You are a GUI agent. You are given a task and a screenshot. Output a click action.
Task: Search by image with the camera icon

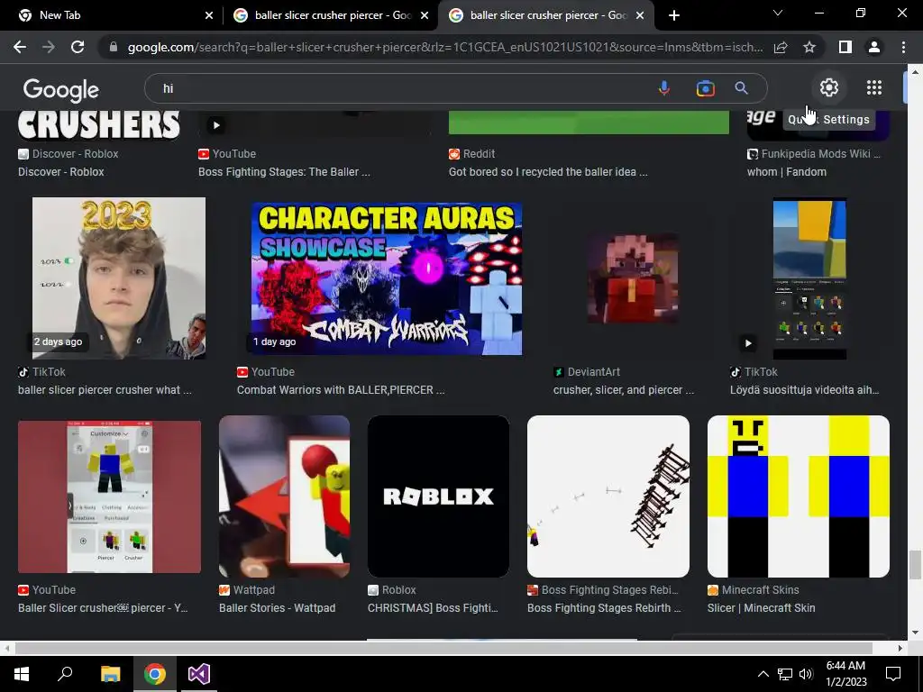705,88
